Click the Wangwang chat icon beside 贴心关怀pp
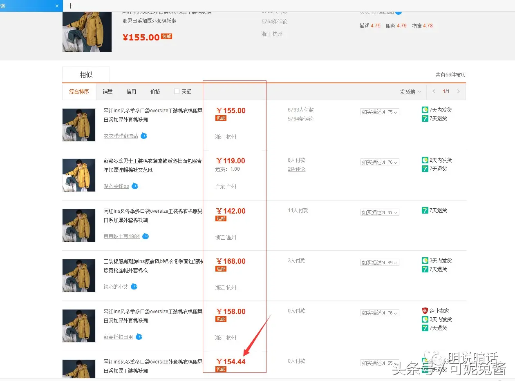This screenshot has height=381, width=515. (x=135, y=186)
